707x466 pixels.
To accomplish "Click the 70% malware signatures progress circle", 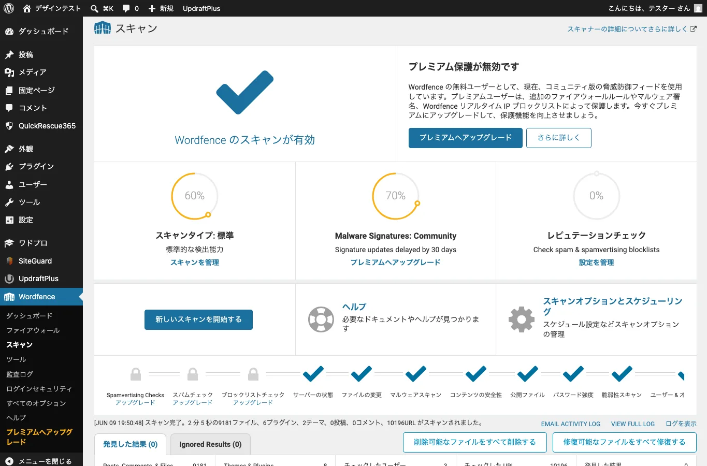I will pyautogui.click(x=396, y=196).
